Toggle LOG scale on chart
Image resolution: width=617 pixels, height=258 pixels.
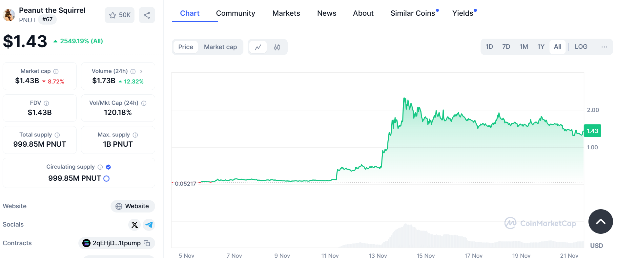point(581,46)
